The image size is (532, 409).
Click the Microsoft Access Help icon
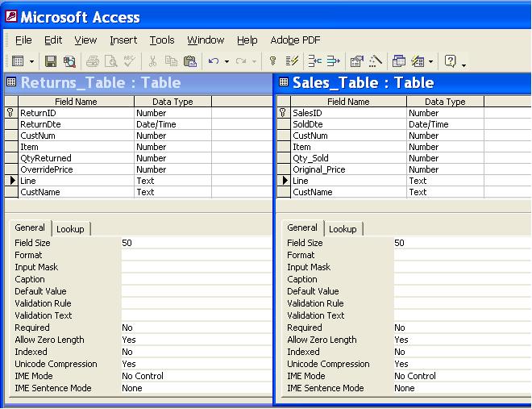[x=451, y=61]
